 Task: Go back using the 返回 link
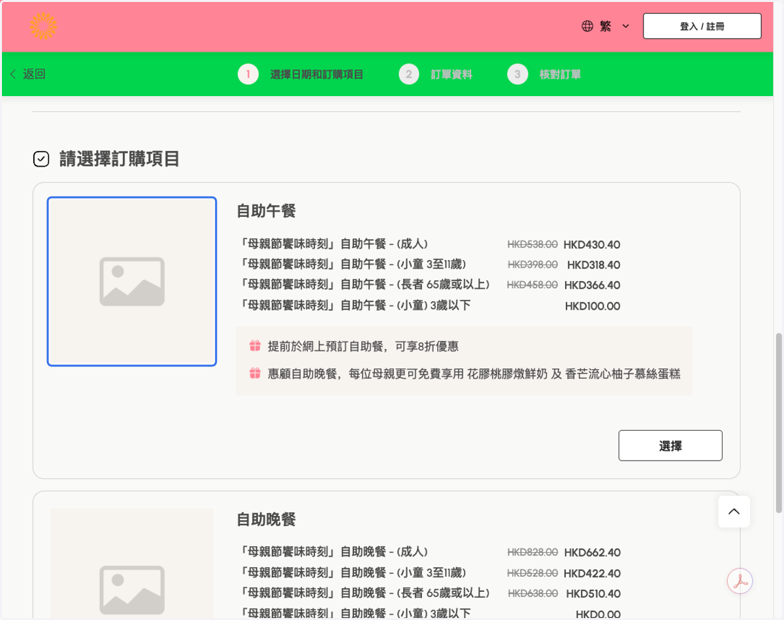(x=28, y=74)
